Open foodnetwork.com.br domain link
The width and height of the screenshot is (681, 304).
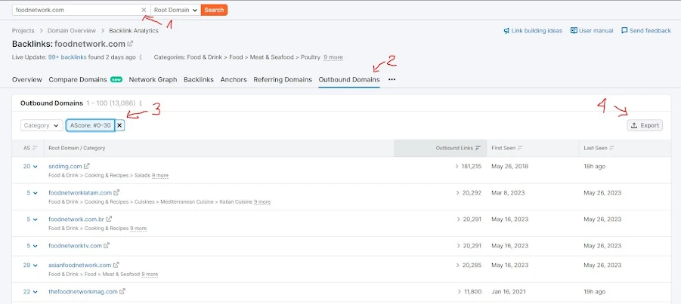[76, 219]
